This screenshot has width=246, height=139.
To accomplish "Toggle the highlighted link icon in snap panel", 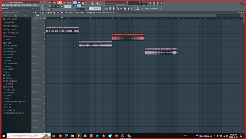I will point(79,6).
